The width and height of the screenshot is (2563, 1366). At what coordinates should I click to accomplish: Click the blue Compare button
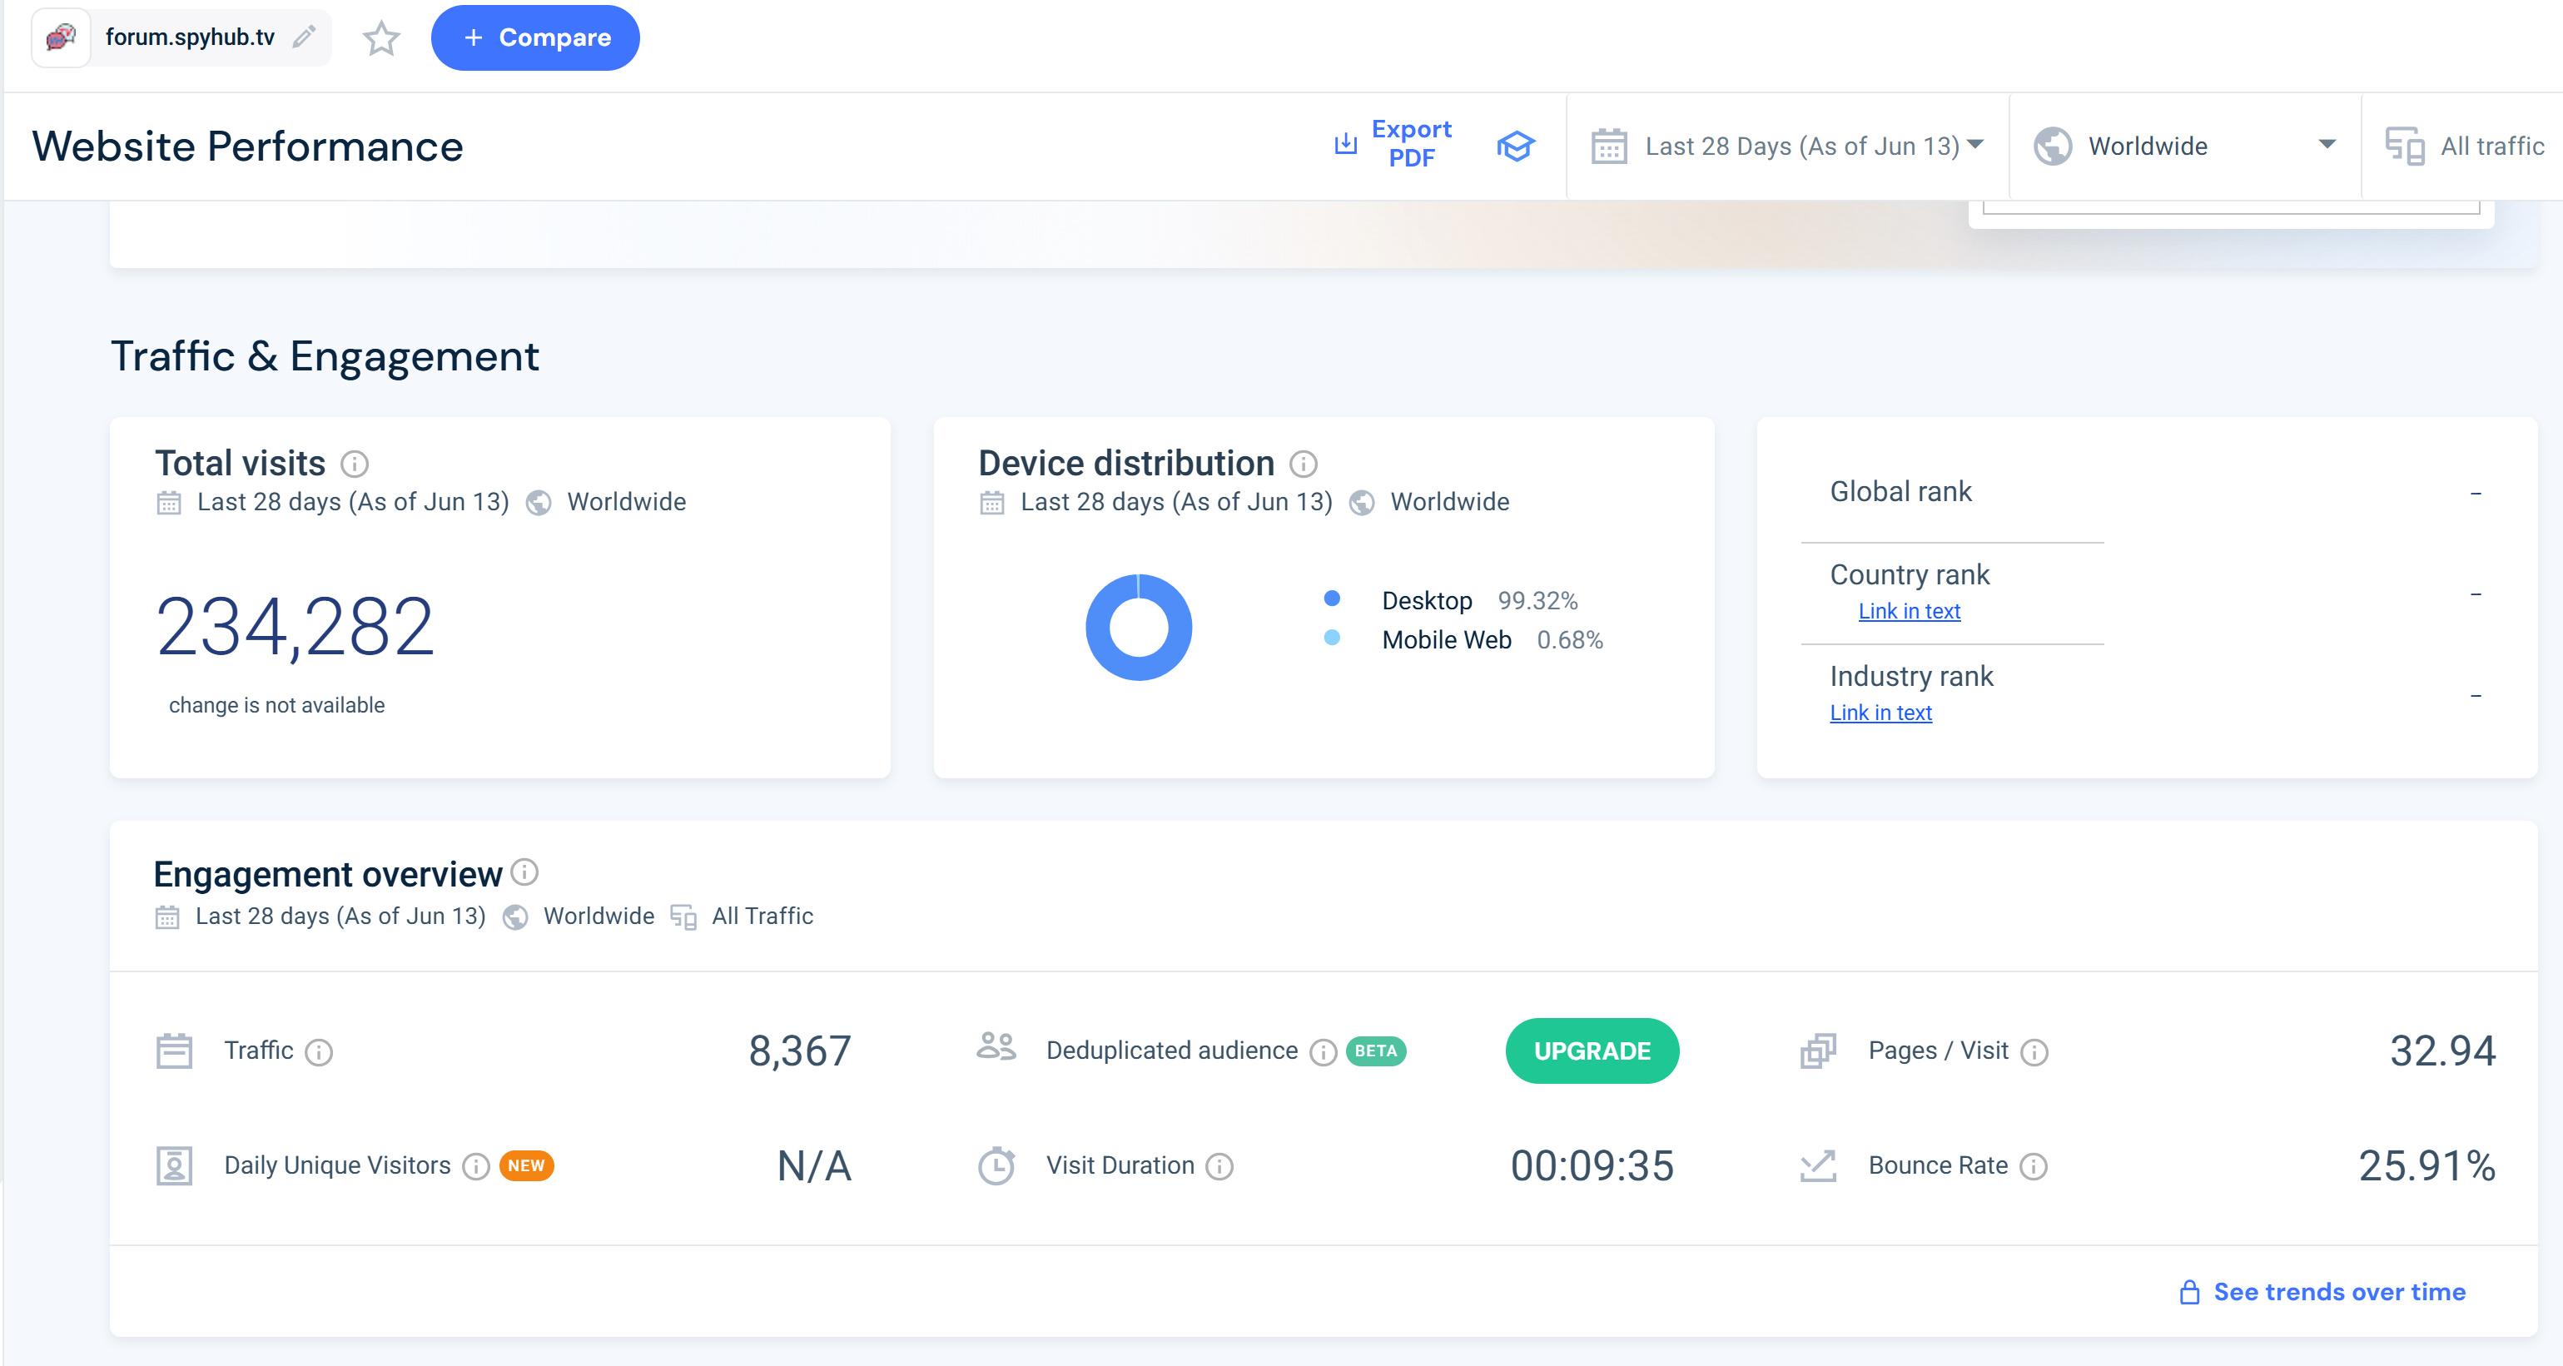point(535,37)
